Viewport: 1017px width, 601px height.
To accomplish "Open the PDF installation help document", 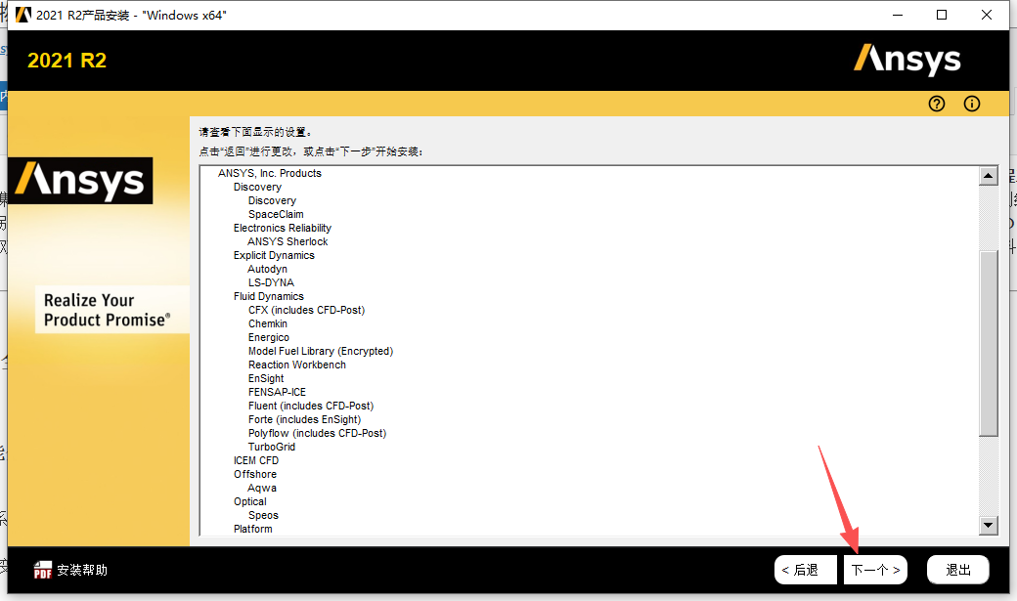I will coord(66,569).
